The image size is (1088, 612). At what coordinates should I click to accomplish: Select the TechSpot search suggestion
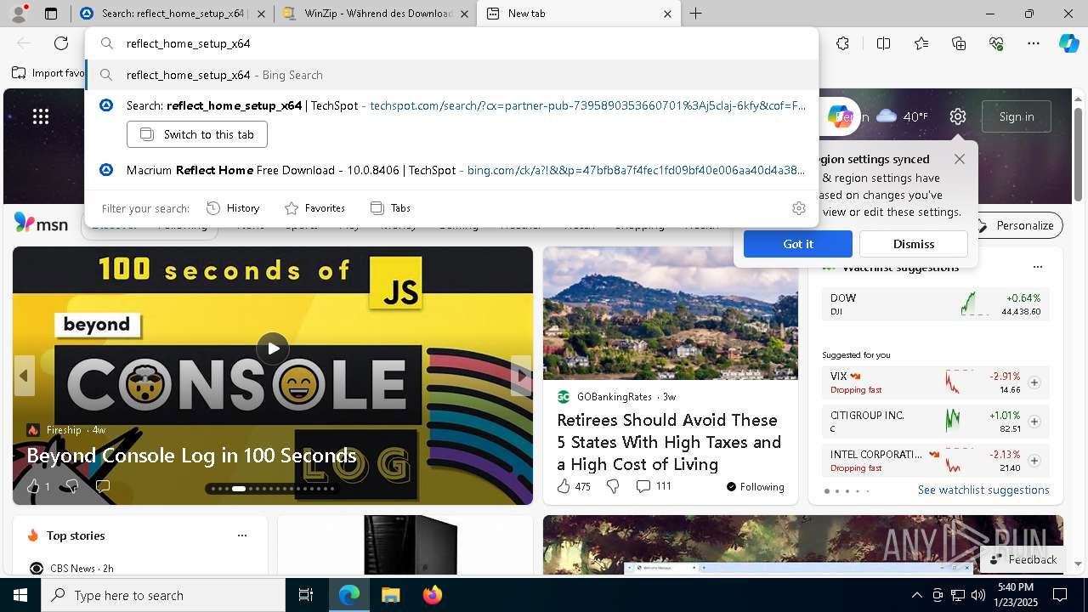[451, 105]
